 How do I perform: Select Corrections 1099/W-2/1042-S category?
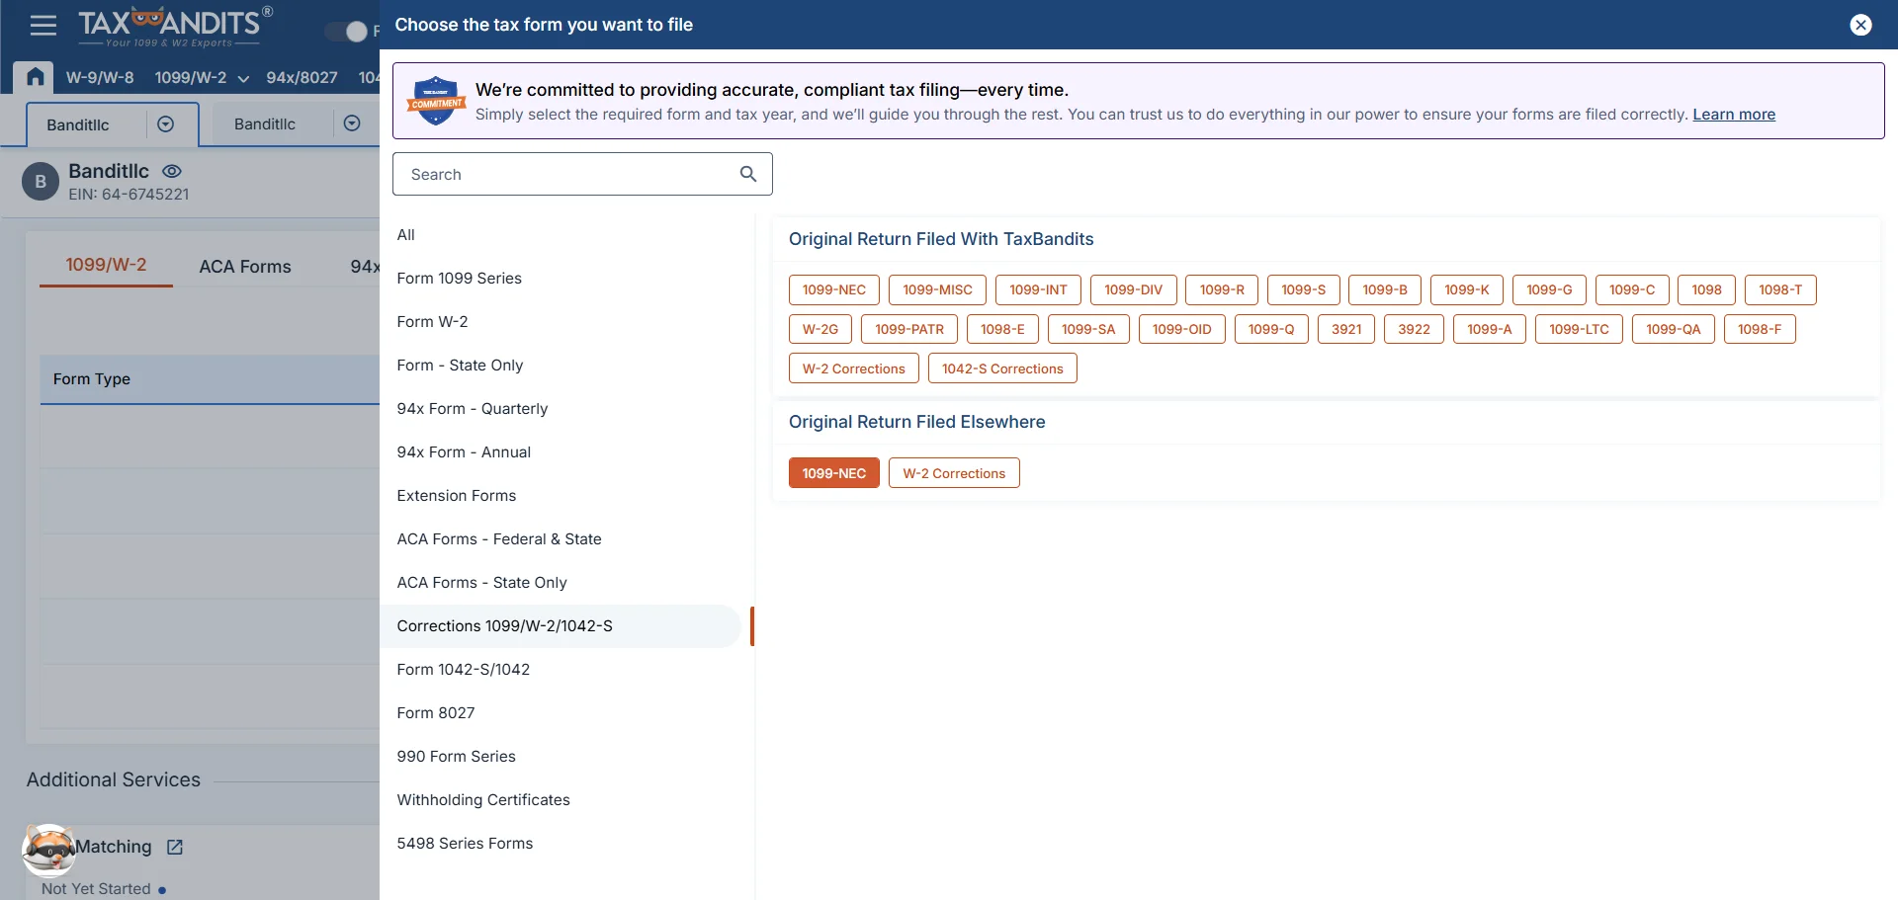[561, 625]
